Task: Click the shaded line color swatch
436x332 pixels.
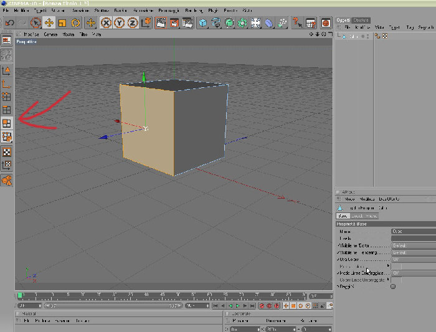Action: (x=396, y=280)
